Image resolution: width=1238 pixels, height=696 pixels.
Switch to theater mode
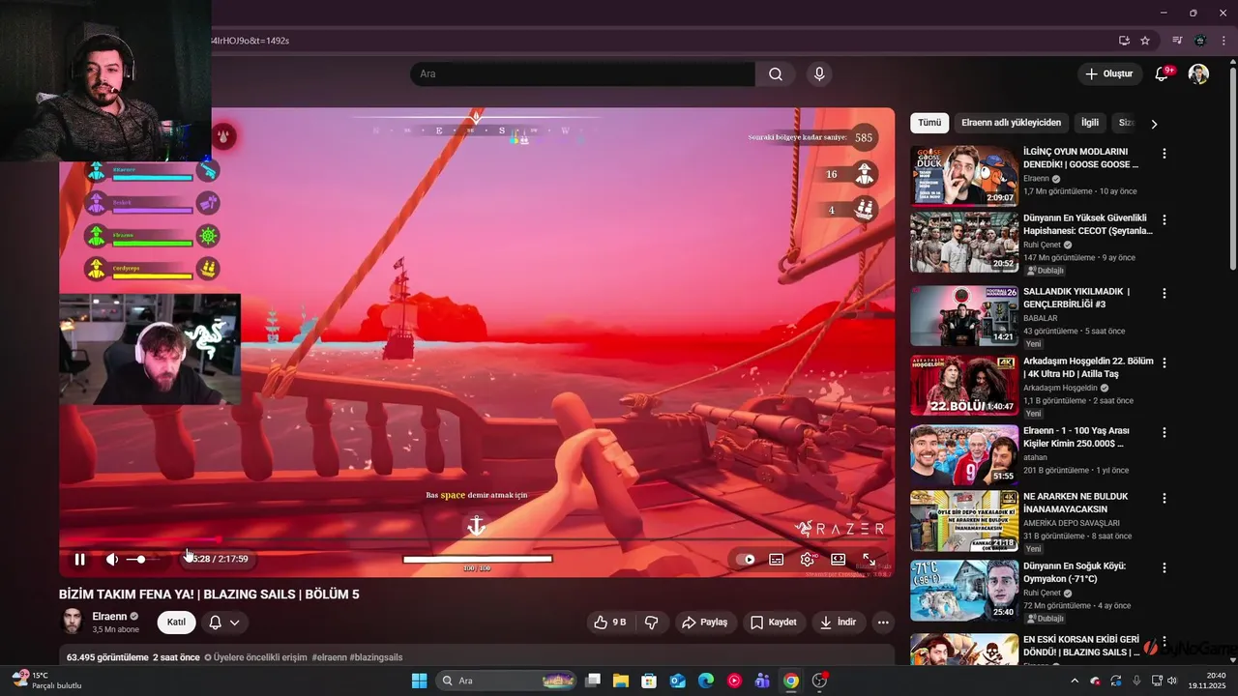[x=839, y=559]
